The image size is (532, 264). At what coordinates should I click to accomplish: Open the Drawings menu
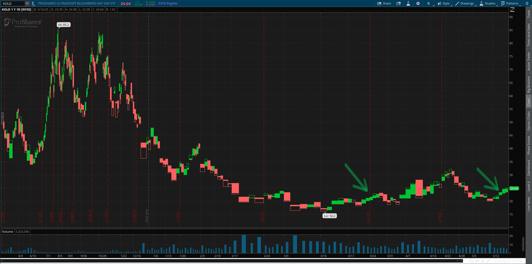(x=465, y=3)
